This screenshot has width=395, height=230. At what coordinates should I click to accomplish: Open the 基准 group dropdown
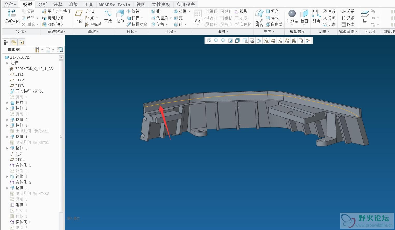(x=93, y=31)
